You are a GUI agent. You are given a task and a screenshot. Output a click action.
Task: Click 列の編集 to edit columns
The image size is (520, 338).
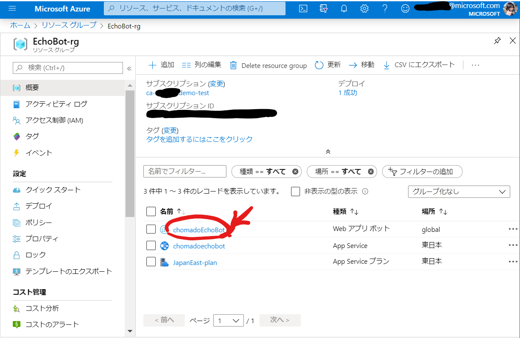pos(201,65)
